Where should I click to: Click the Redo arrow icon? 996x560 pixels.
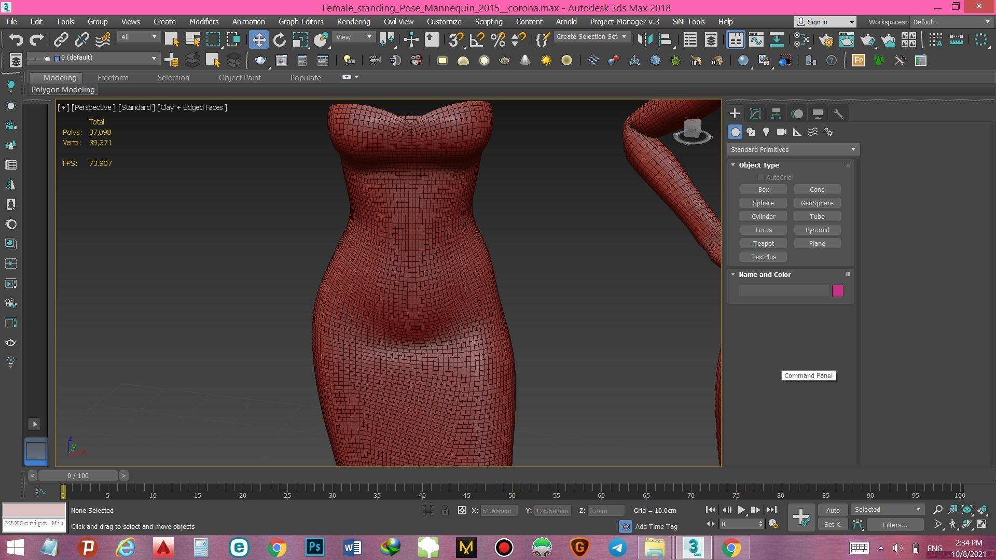point(36,39)
